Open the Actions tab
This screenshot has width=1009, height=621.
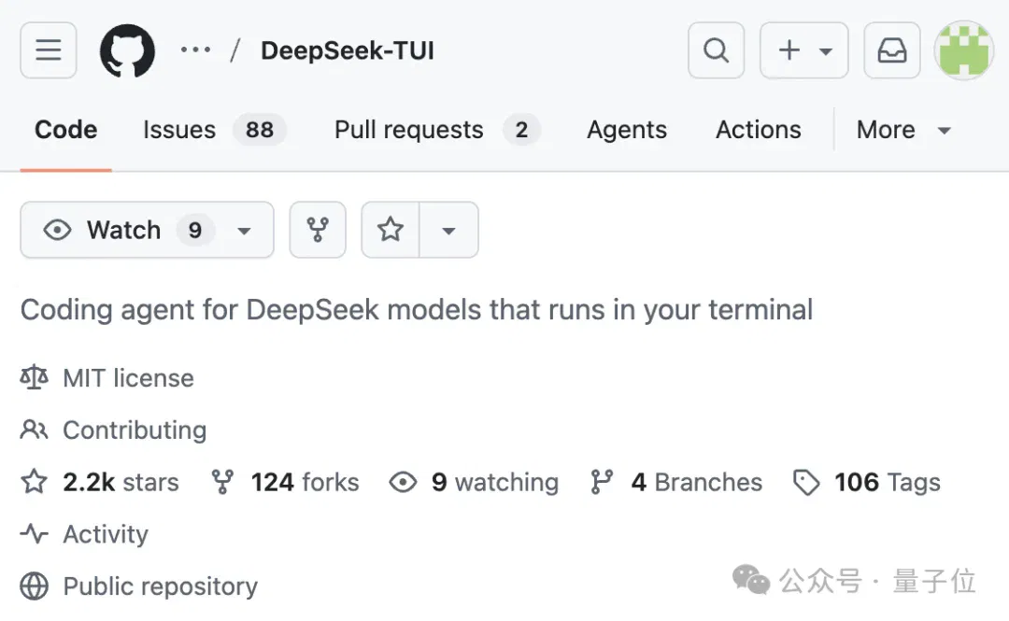(x=758, y=130)
